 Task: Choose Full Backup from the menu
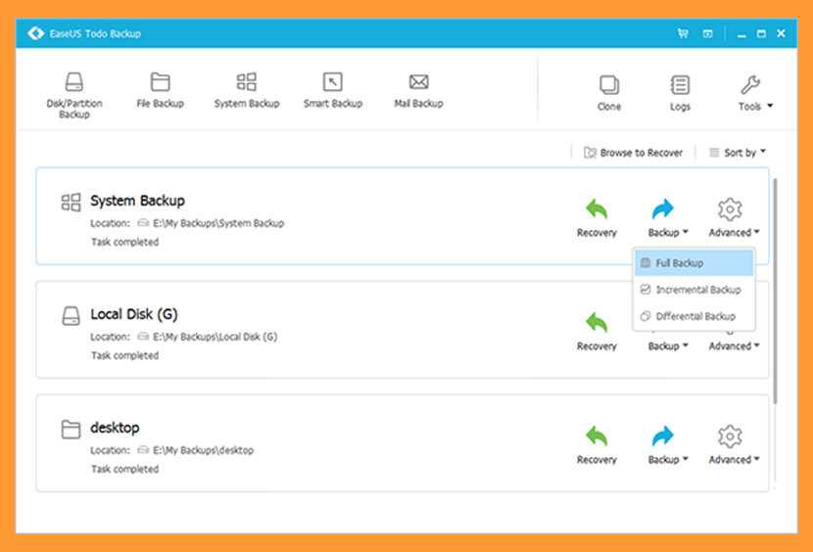[x=693, y=263]
